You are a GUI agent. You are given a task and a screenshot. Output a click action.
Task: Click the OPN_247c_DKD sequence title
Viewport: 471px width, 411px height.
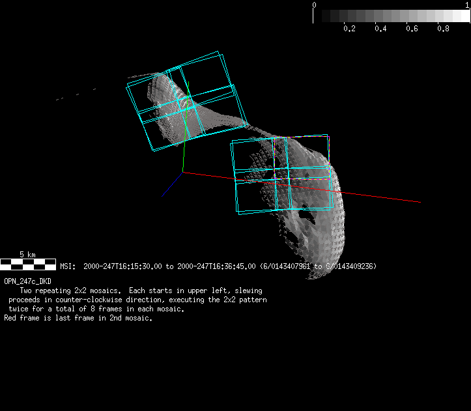click(27, 281)
